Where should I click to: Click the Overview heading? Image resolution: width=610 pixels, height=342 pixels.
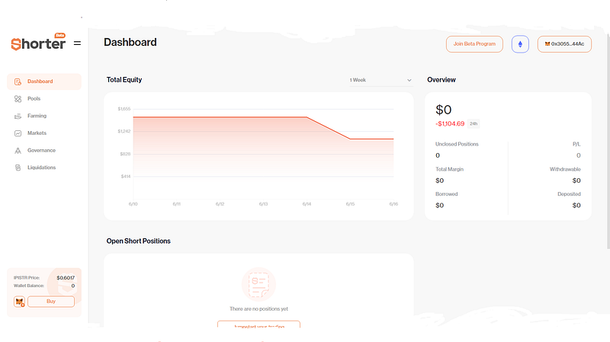click(x=441, y=80)
